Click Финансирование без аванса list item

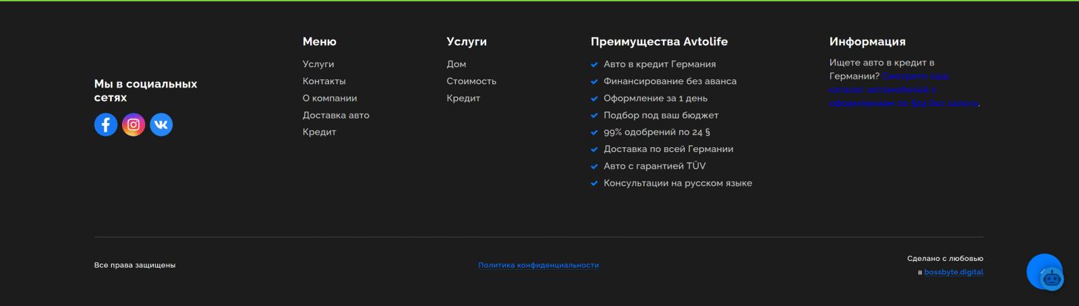[670, 81]
